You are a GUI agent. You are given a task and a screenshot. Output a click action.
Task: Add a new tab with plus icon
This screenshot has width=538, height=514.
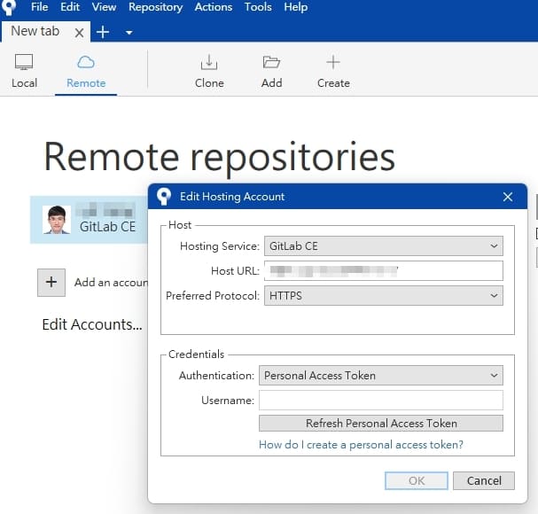point(103,32)
